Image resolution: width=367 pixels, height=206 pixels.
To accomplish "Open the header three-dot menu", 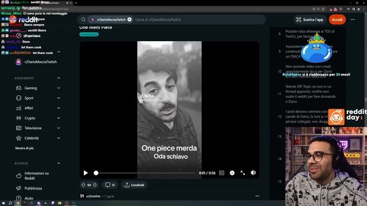I will click(x=353, y=19).
